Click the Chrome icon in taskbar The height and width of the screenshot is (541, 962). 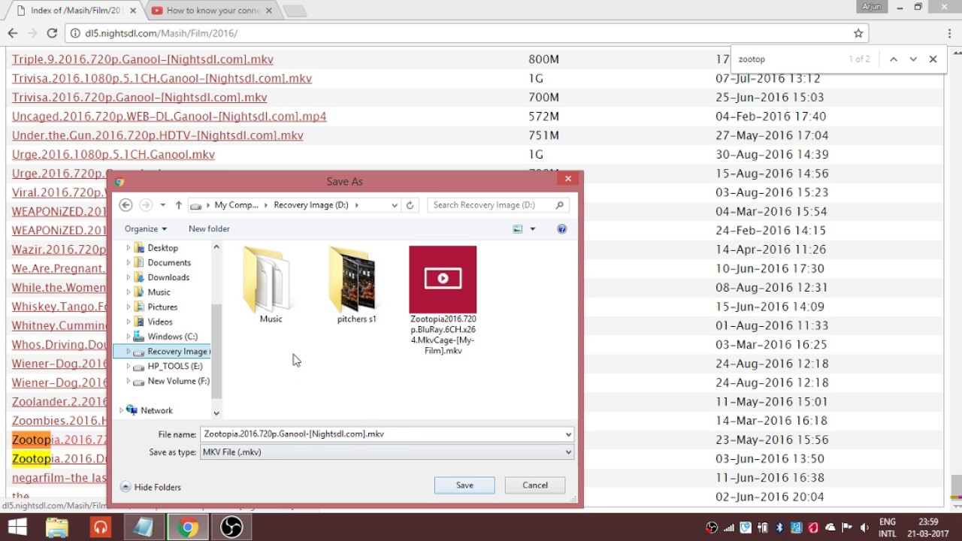coord(188,527)
